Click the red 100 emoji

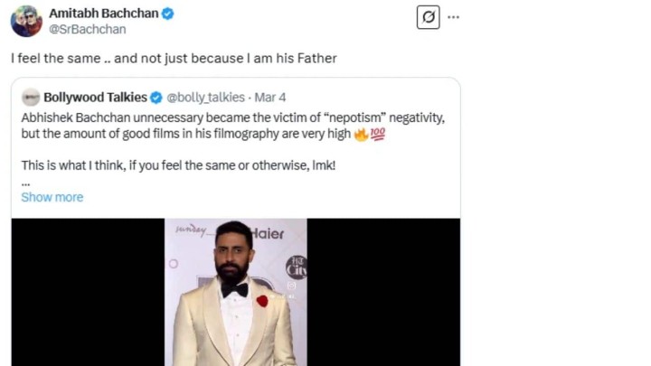pos(377,134)
